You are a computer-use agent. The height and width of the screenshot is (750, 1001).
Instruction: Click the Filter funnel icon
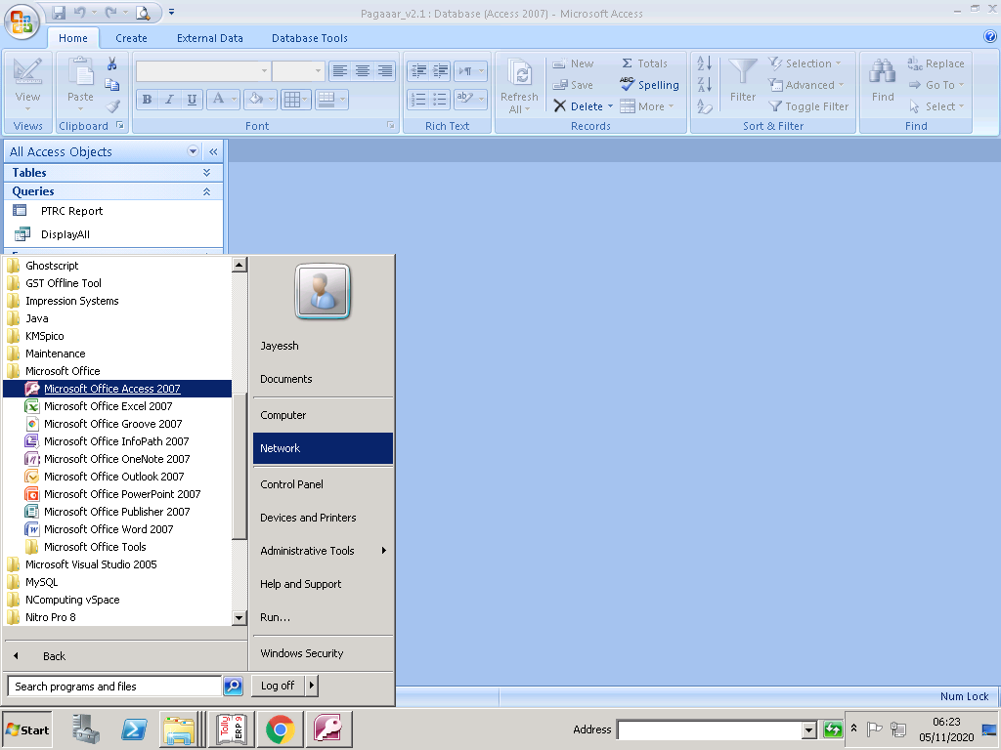tap(743, 72)
